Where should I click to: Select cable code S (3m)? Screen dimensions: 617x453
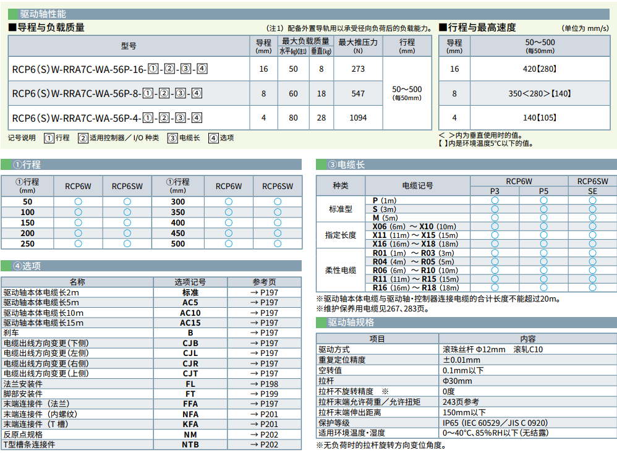coord(385,210)
